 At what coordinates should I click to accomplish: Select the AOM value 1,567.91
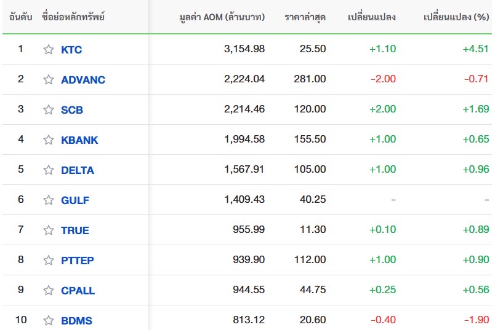click(244, 169)
